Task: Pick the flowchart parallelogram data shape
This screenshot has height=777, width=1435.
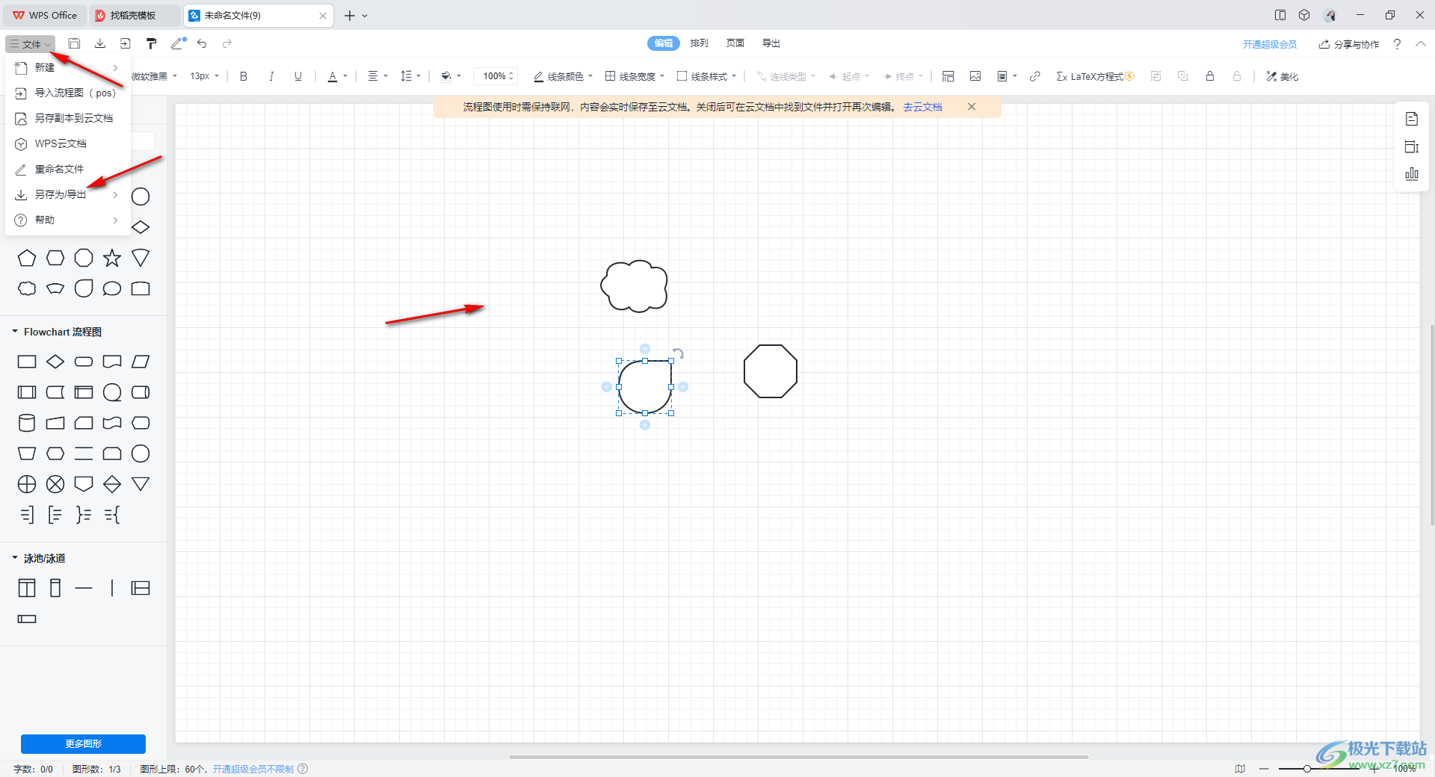Action: coord(141,362)
